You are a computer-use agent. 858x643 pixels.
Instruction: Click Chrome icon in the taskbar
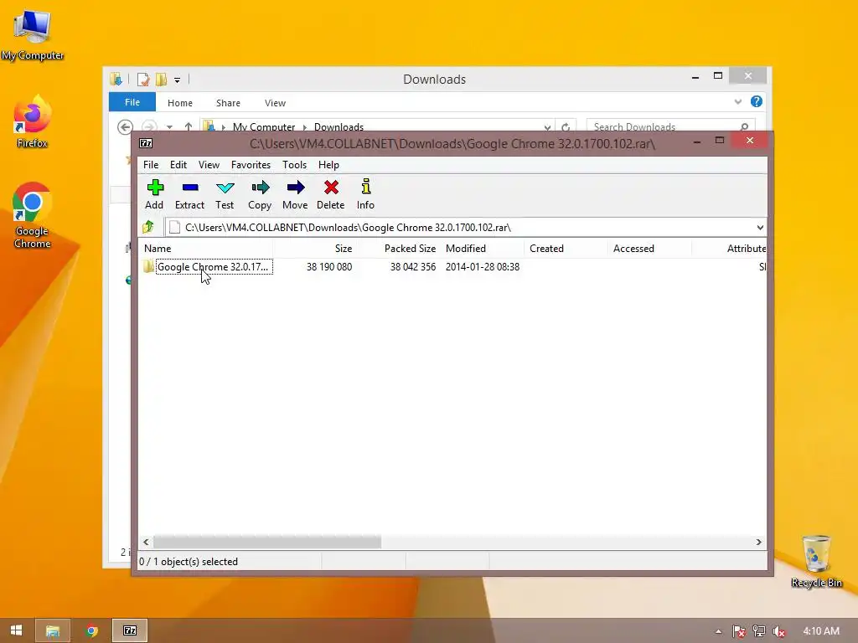[92, 630]
